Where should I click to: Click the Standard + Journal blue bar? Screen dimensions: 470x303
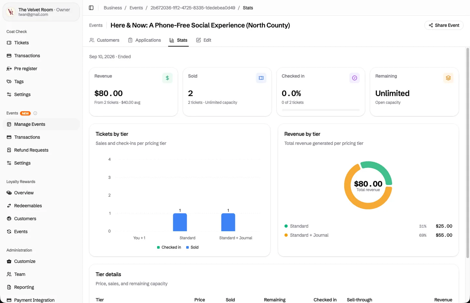click(228, 222)
